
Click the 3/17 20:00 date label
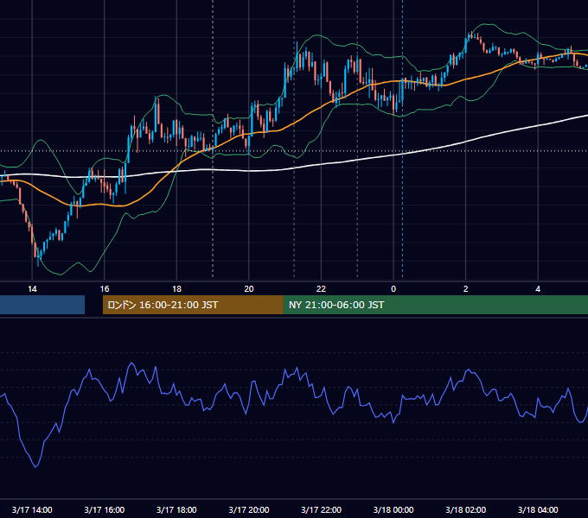[249, 509]
